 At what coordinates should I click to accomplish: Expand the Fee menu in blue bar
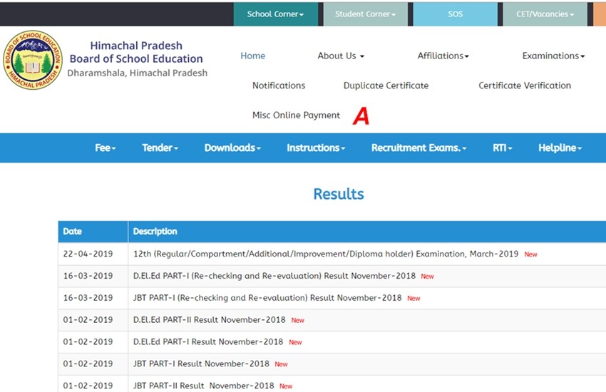105,148
